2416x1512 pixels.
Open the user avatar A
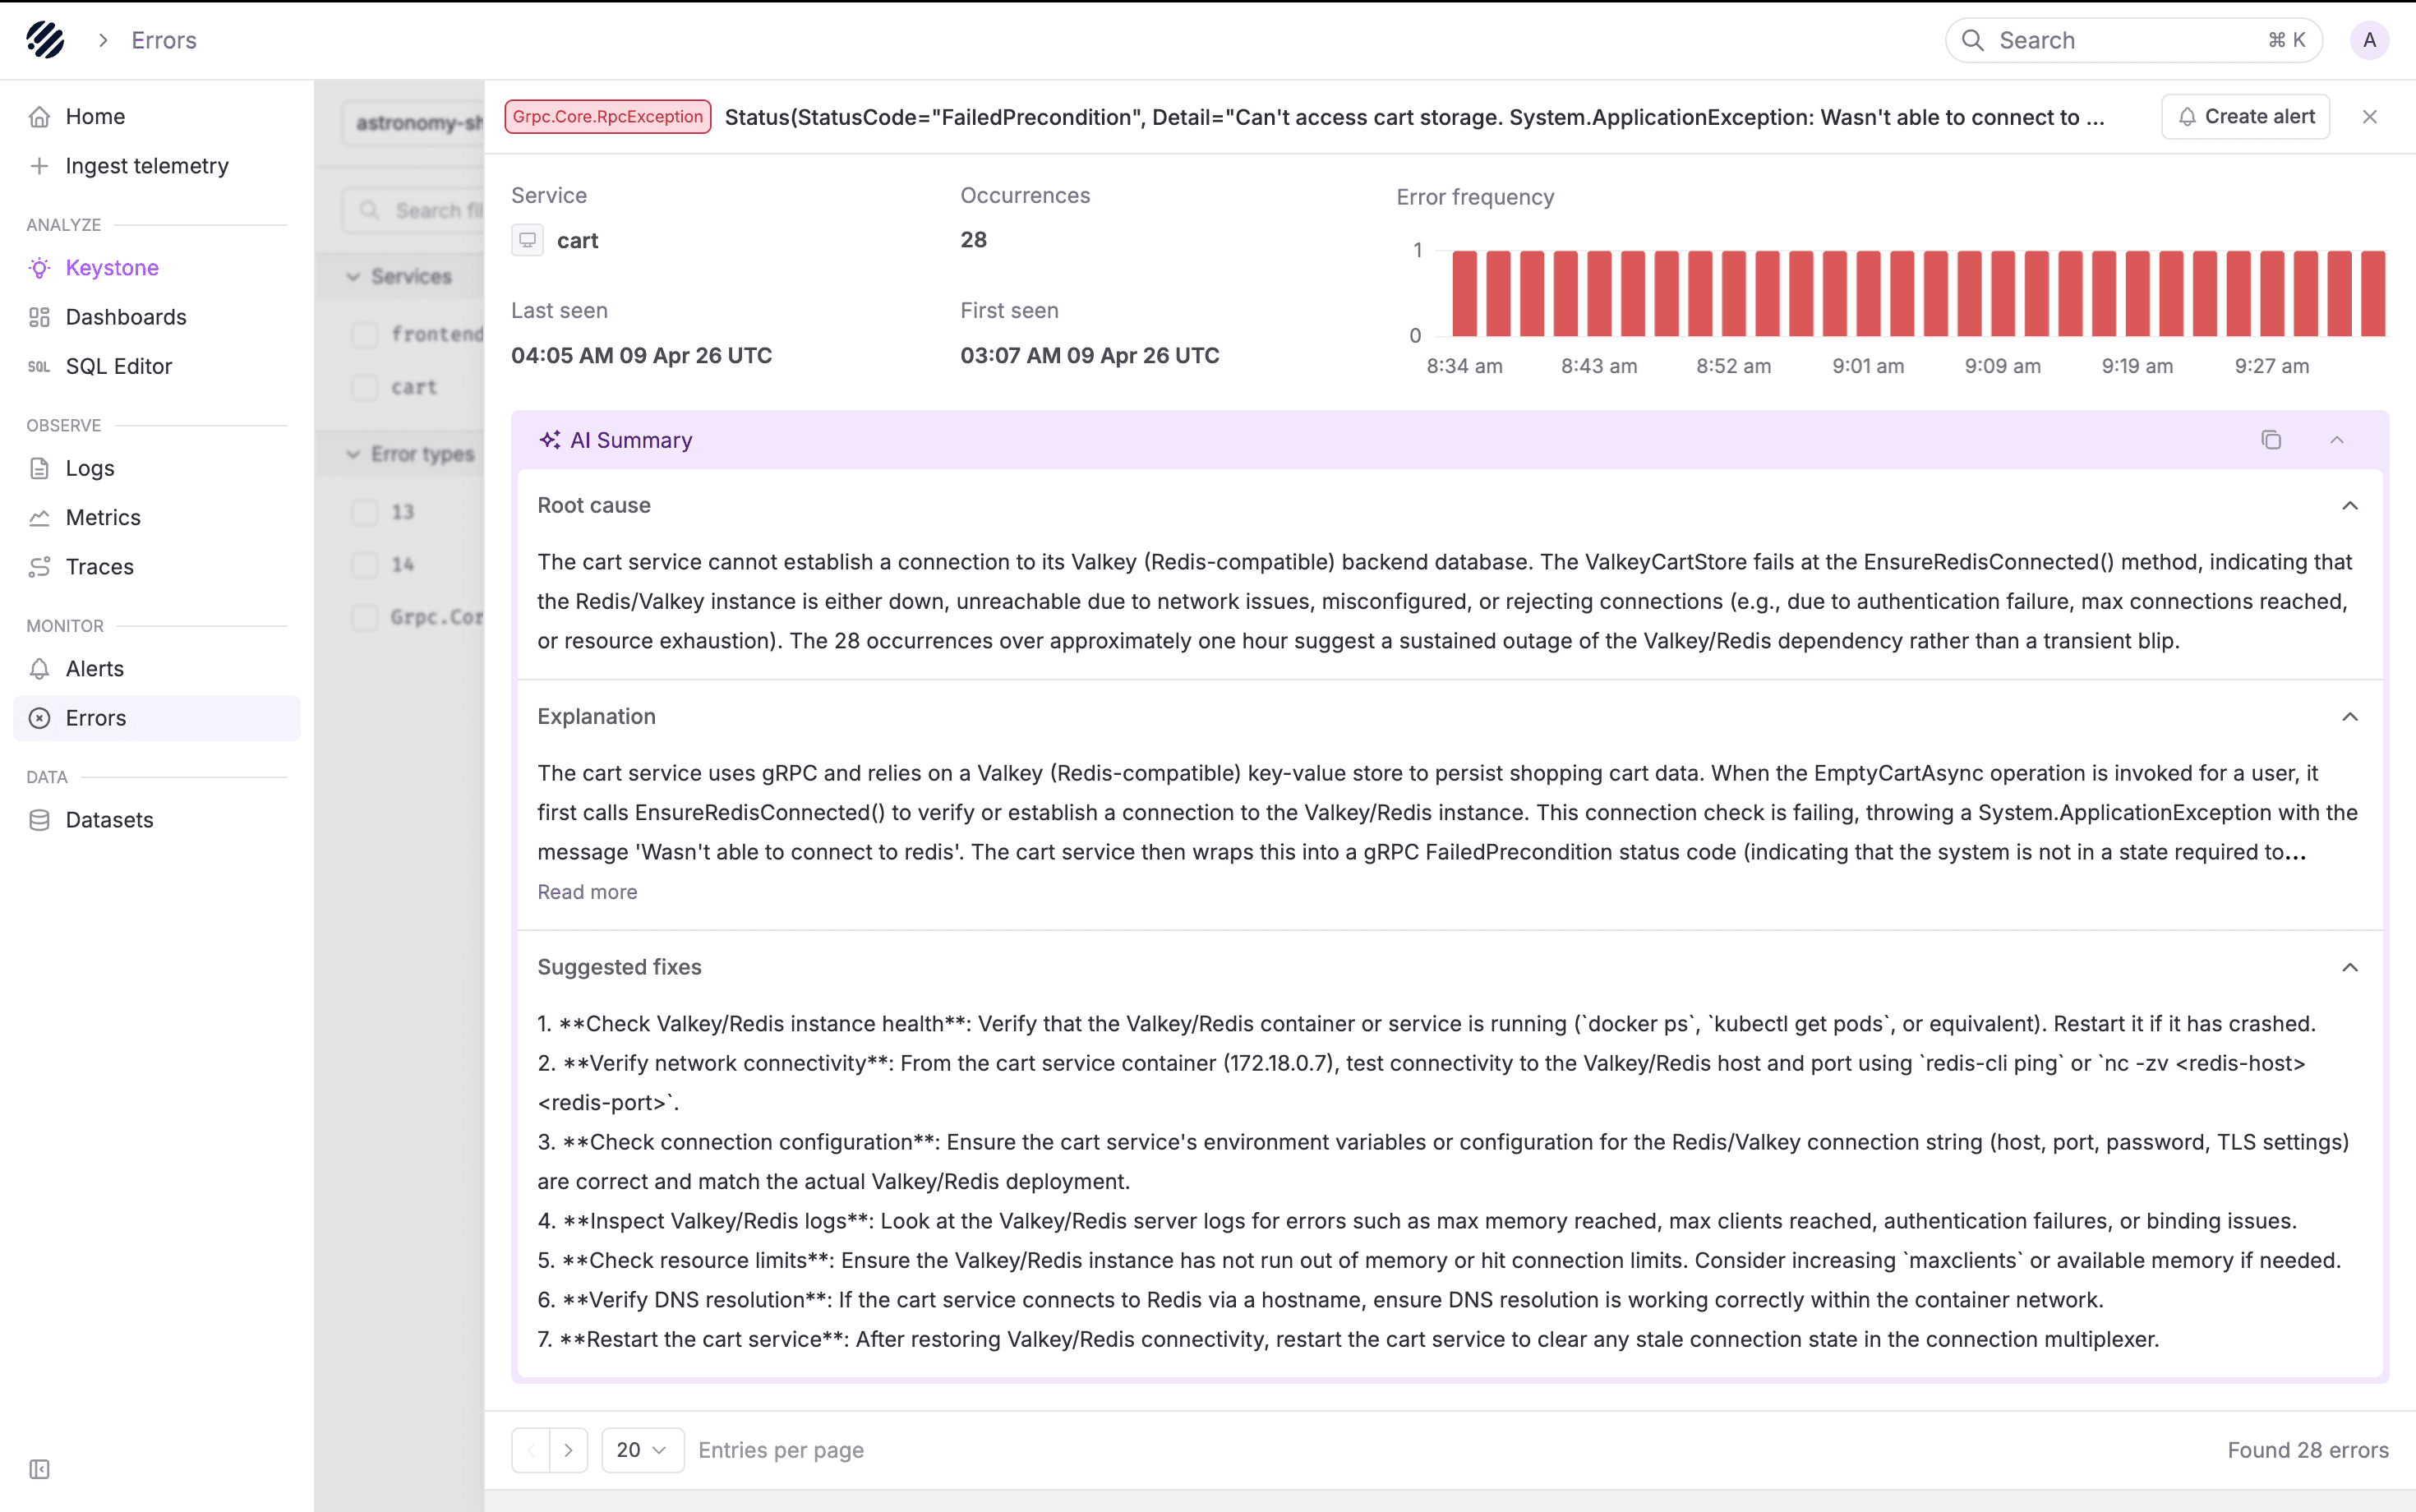(x=2369, y=40)
